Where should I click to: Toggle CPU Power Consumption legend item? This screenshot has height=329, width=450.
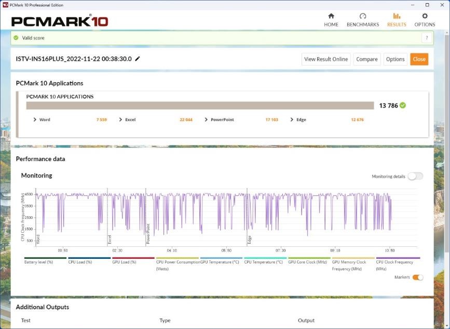point(178,265)
